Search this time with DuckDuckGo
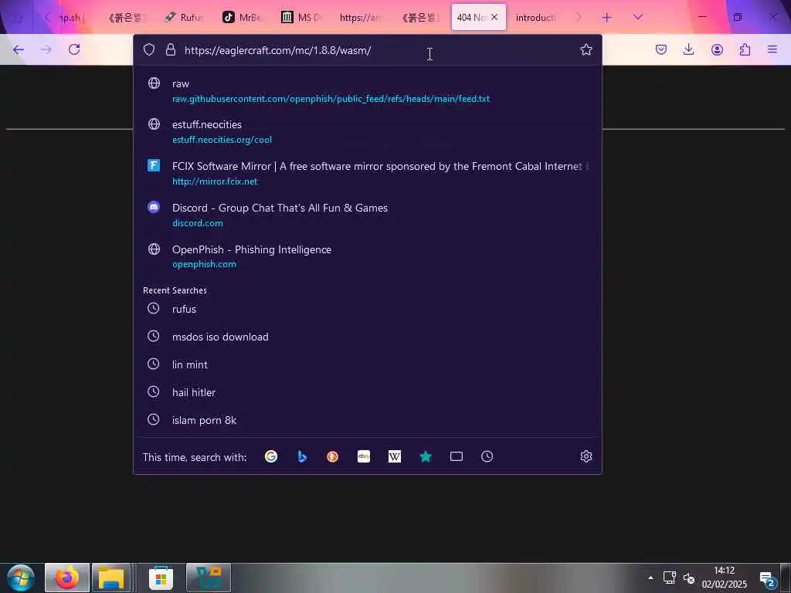This screenshot has width=791, height=593. tap(332, 456)
